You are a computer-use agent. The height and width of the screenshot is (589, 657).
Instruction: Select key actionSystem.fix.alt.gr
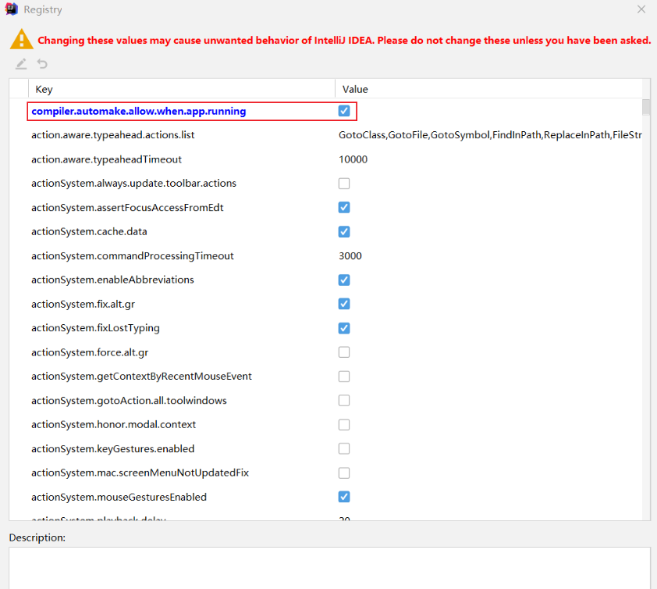click(x=83, y=304)
